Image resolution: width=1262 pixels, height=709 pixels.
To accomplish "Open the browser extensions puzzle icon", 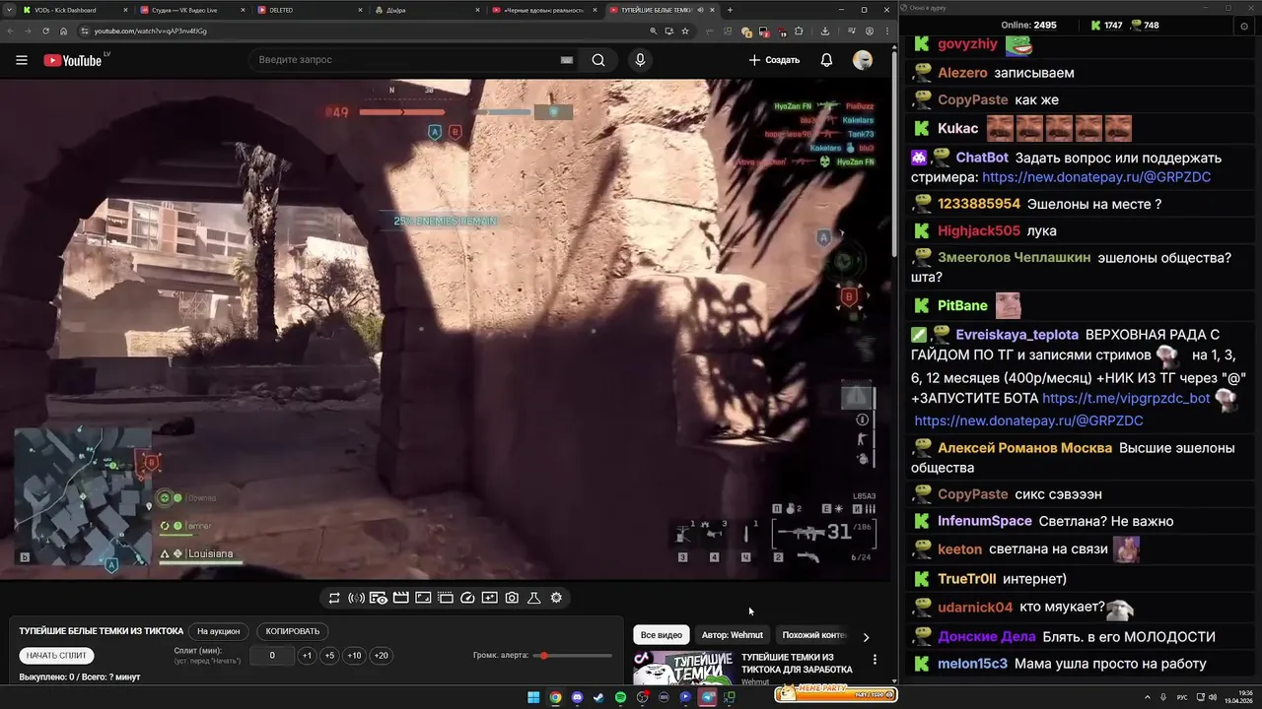I will (799, 31).
